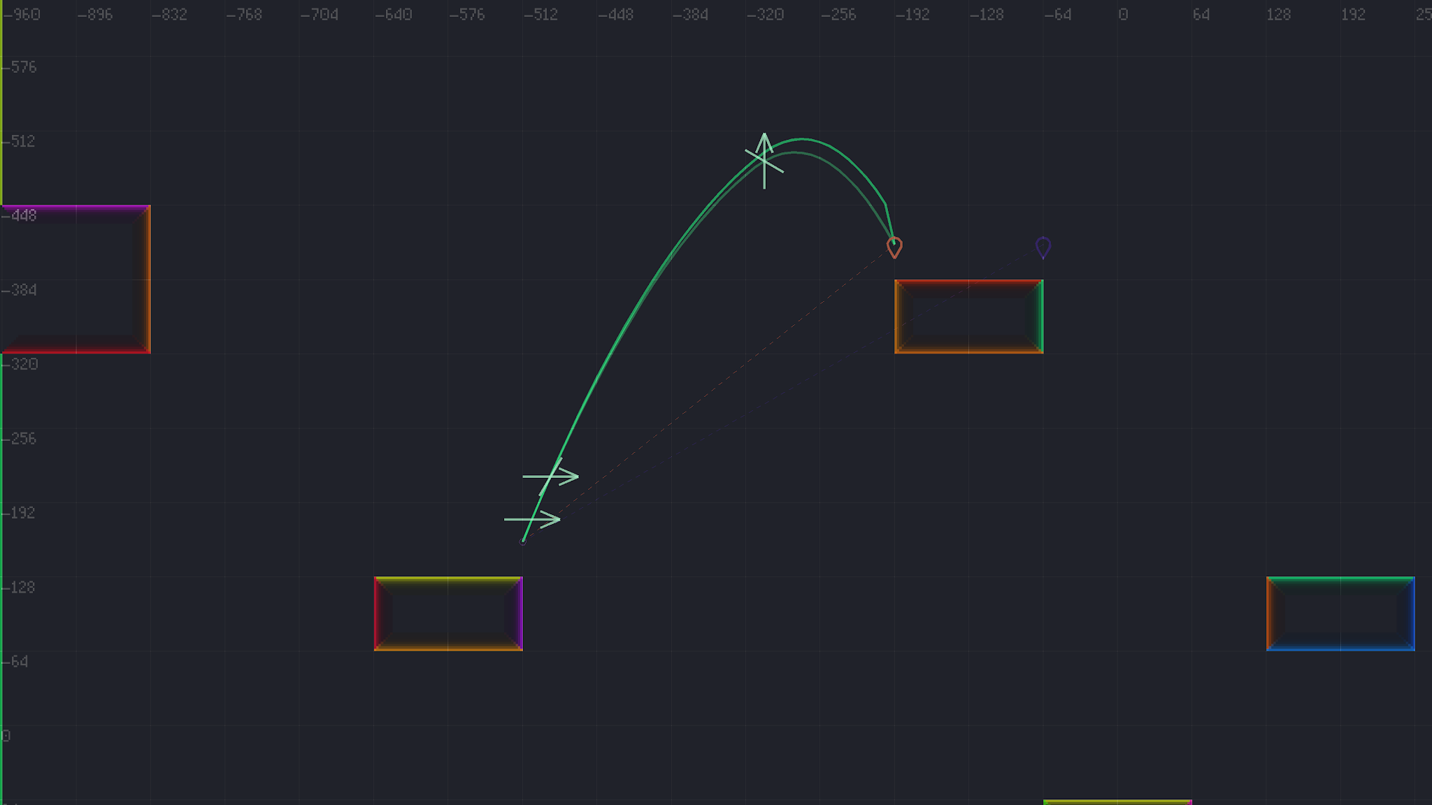Viewport: 1432px width, 805px height.
Task: Click the 0 label on the top ruler
Action: pos(1123,14)
